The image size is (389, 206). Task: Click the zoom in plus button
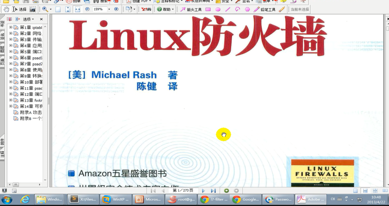tap(116, 9)
